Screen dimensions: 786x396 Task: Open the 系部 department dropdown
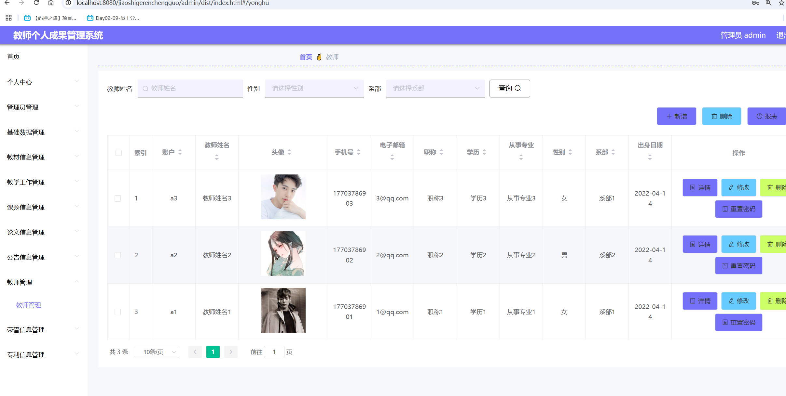[435, 88]
